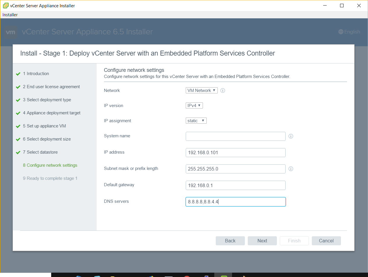Click the info icon beside System name field
Image resolution: width=368 pixels, height=277 pixels.
click(291, 136)
